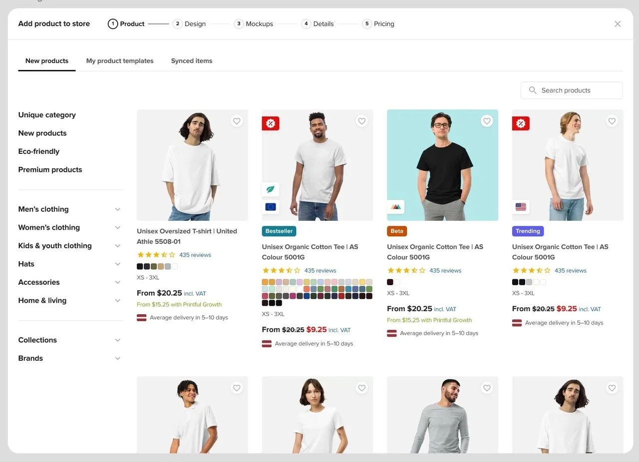Select the Eco-friendly category link

39,151
